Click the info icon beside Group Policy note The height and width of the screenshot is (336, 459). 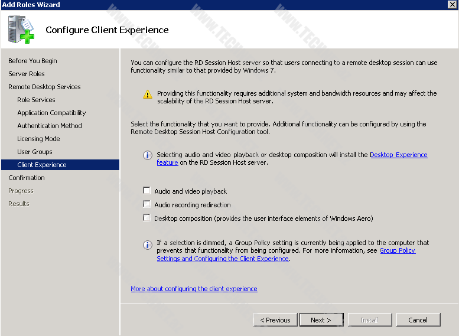[147, 244]
